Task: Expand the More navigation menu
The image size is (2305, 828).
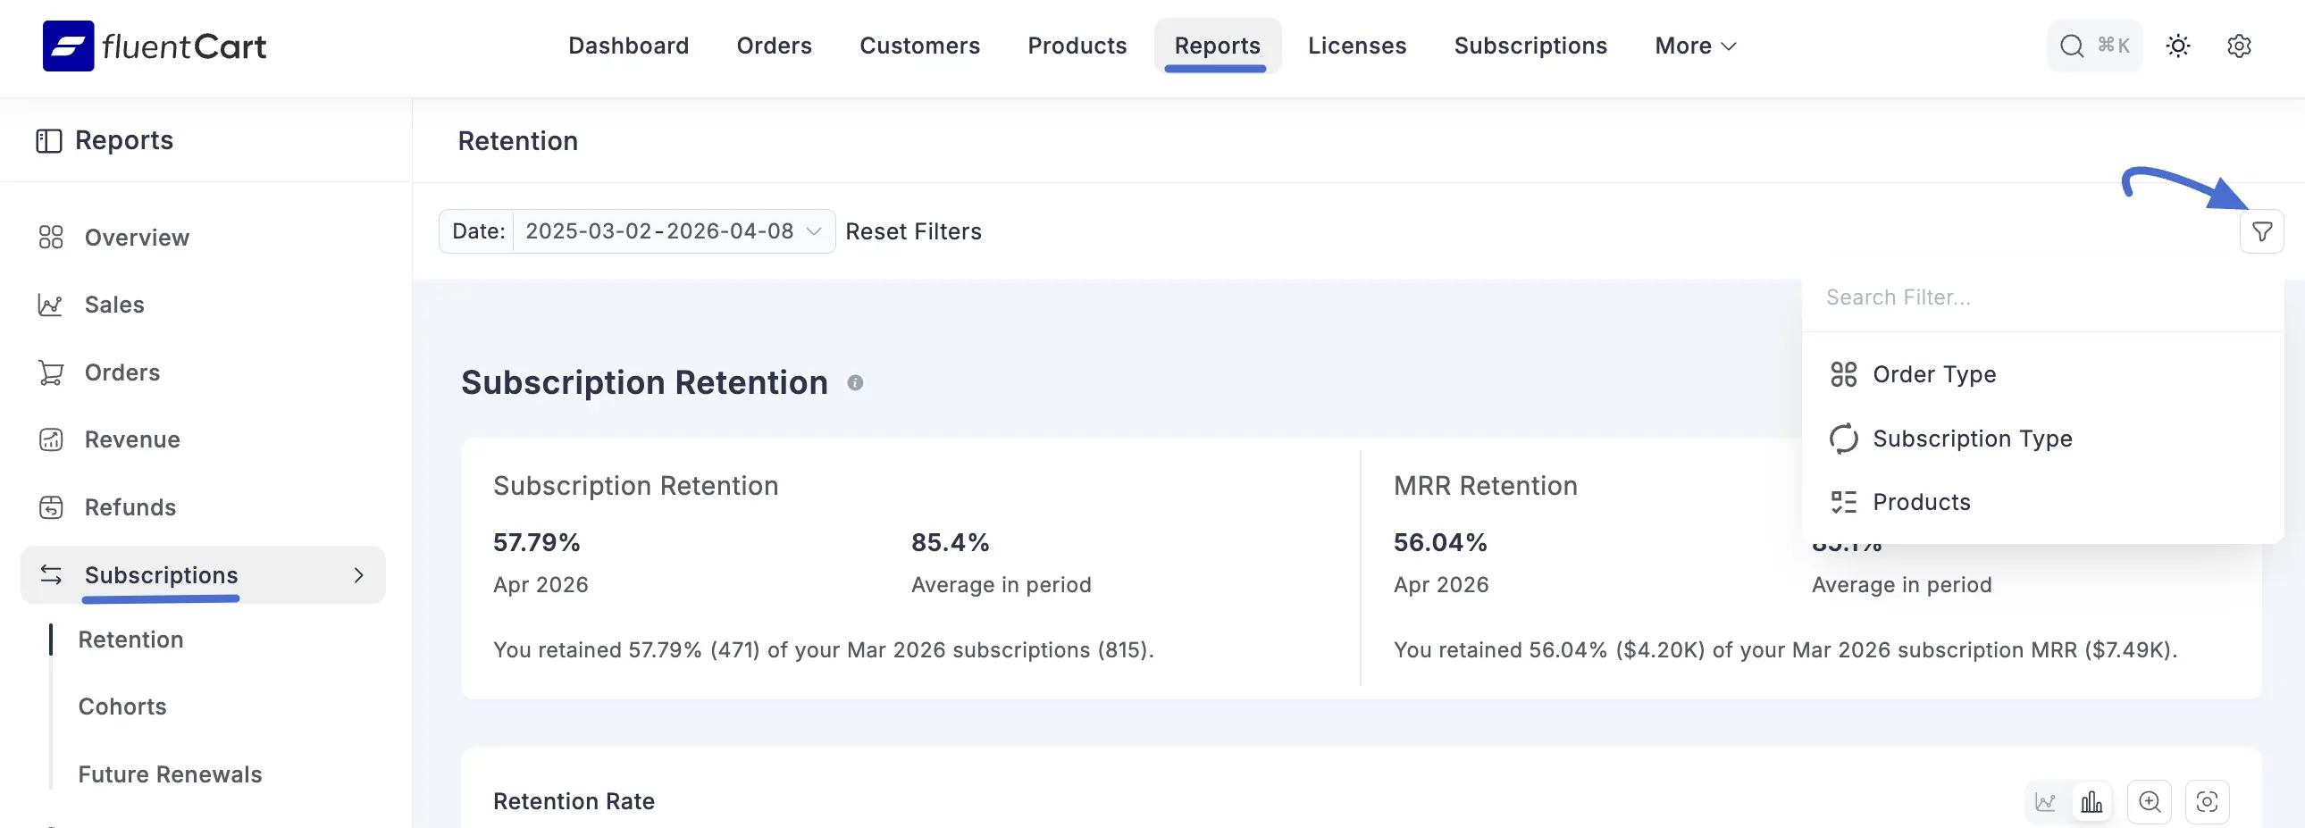Action: point(1694,46)
